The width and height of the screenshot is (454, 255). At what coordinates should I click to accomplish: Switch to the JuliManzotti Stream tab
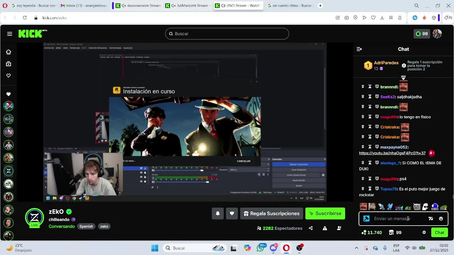[188, 6]
